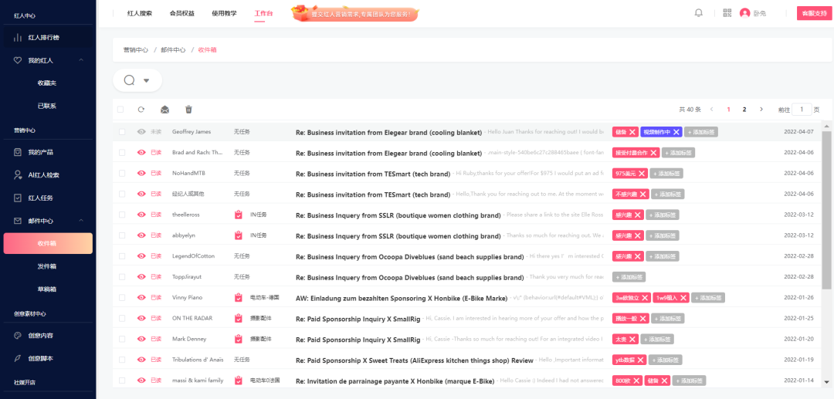
Task: Open 已联系 in the sidebar
Action: click(x=47, y=107)
